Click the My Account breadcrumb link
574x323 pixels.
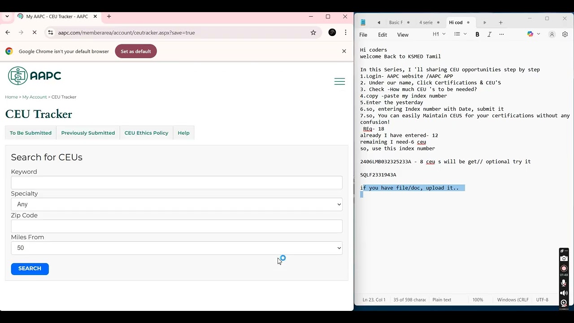tap(35, 97)
